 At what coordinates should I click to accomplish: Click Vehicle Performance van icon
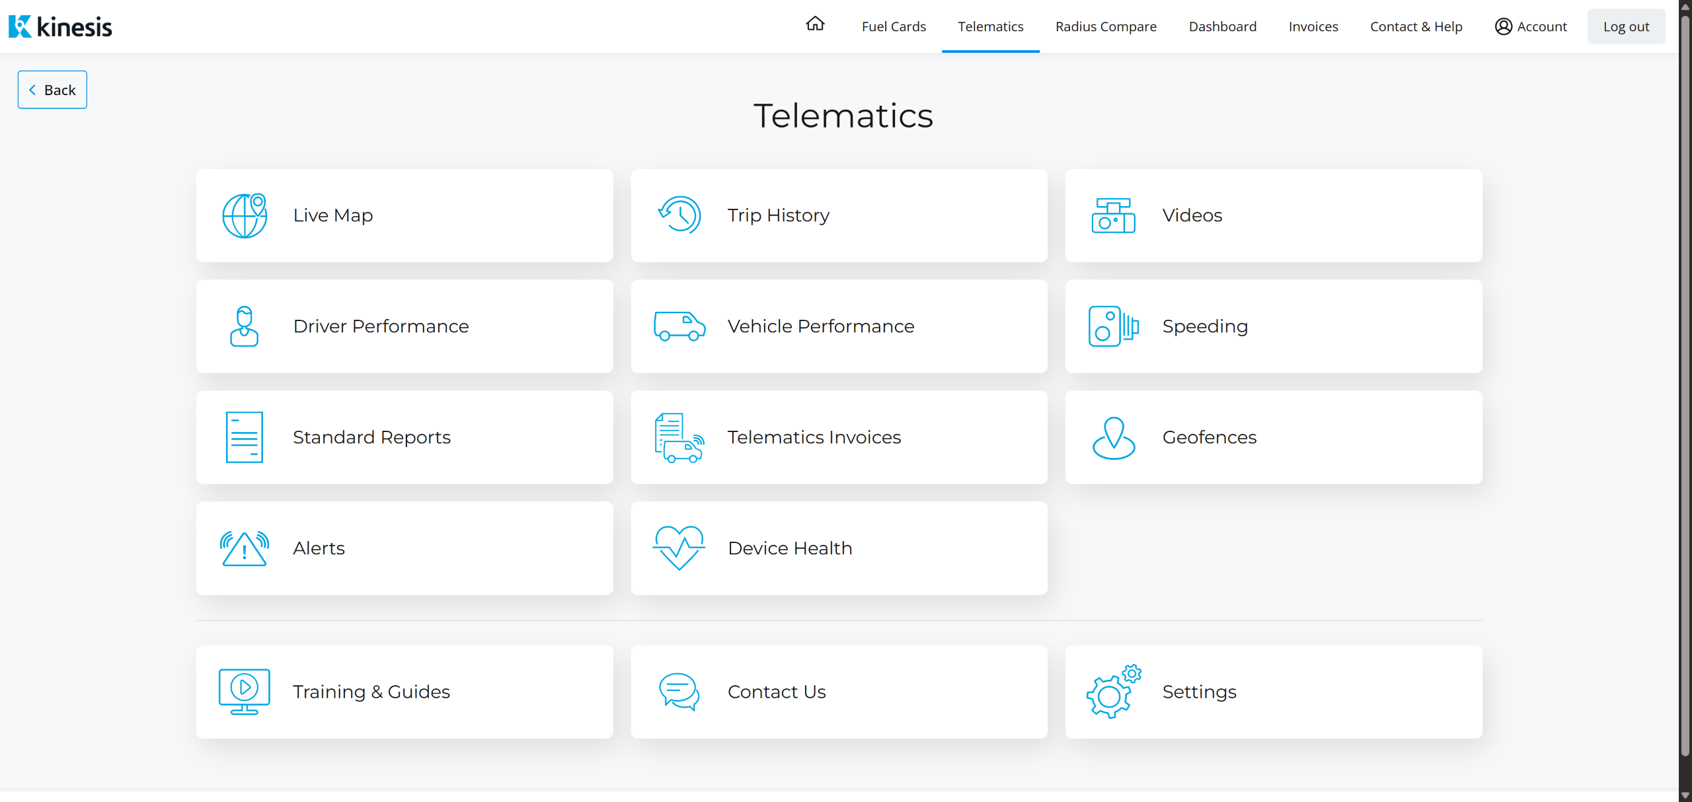coord(679,326)
